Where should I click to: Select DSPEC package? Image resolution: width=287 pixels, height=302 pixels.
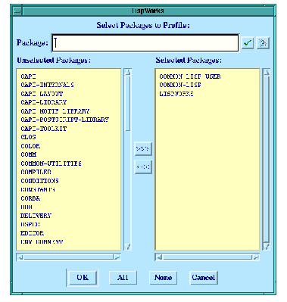[30, 224]
